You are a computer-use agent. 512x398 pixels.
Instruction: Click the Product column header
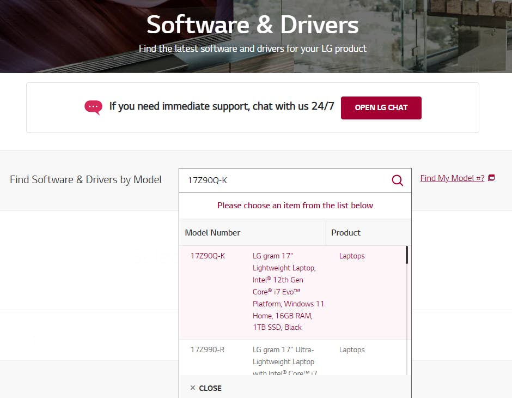[346, 233]
